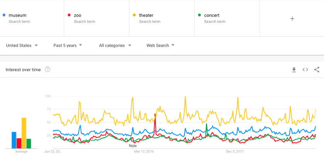Open the embed code icon
Screen dimensions: 324x154
pyautogui.click(x=305, y=70)
